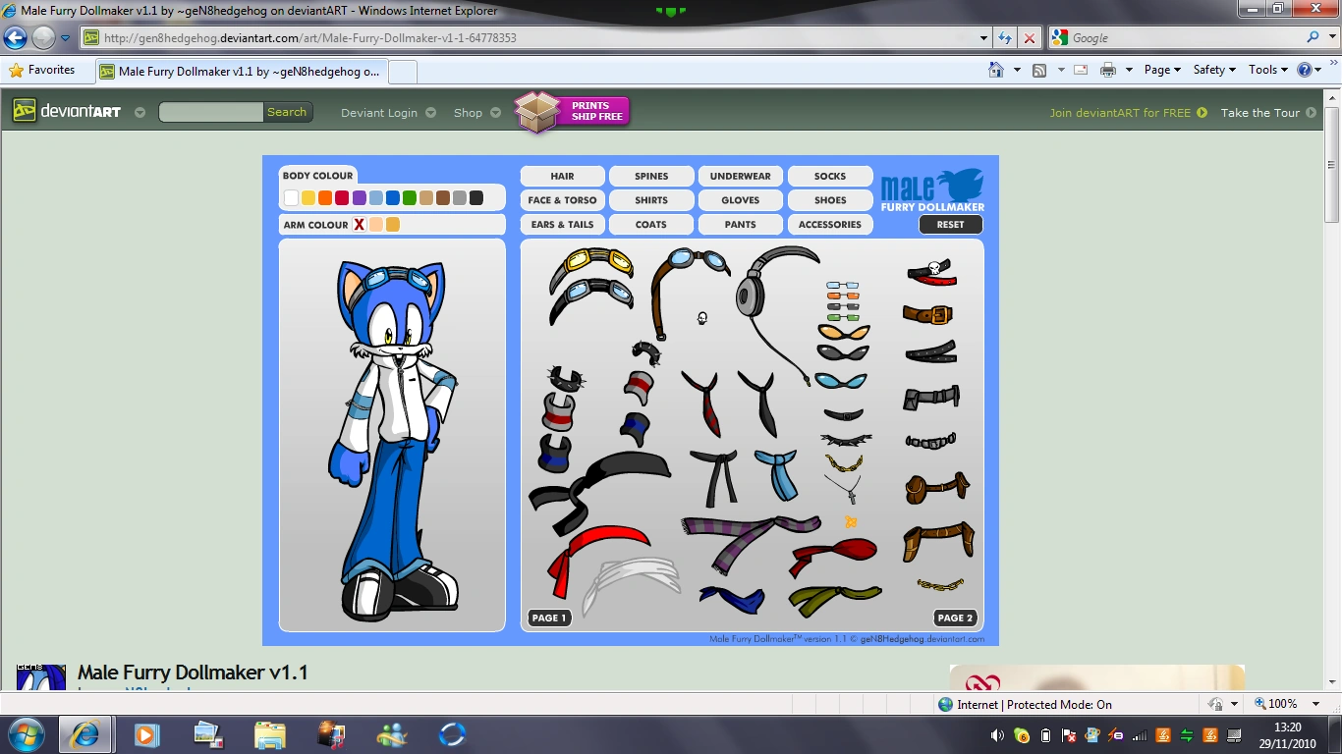
Task: Open the address bar history dropdown
Action: pos(984,38)
